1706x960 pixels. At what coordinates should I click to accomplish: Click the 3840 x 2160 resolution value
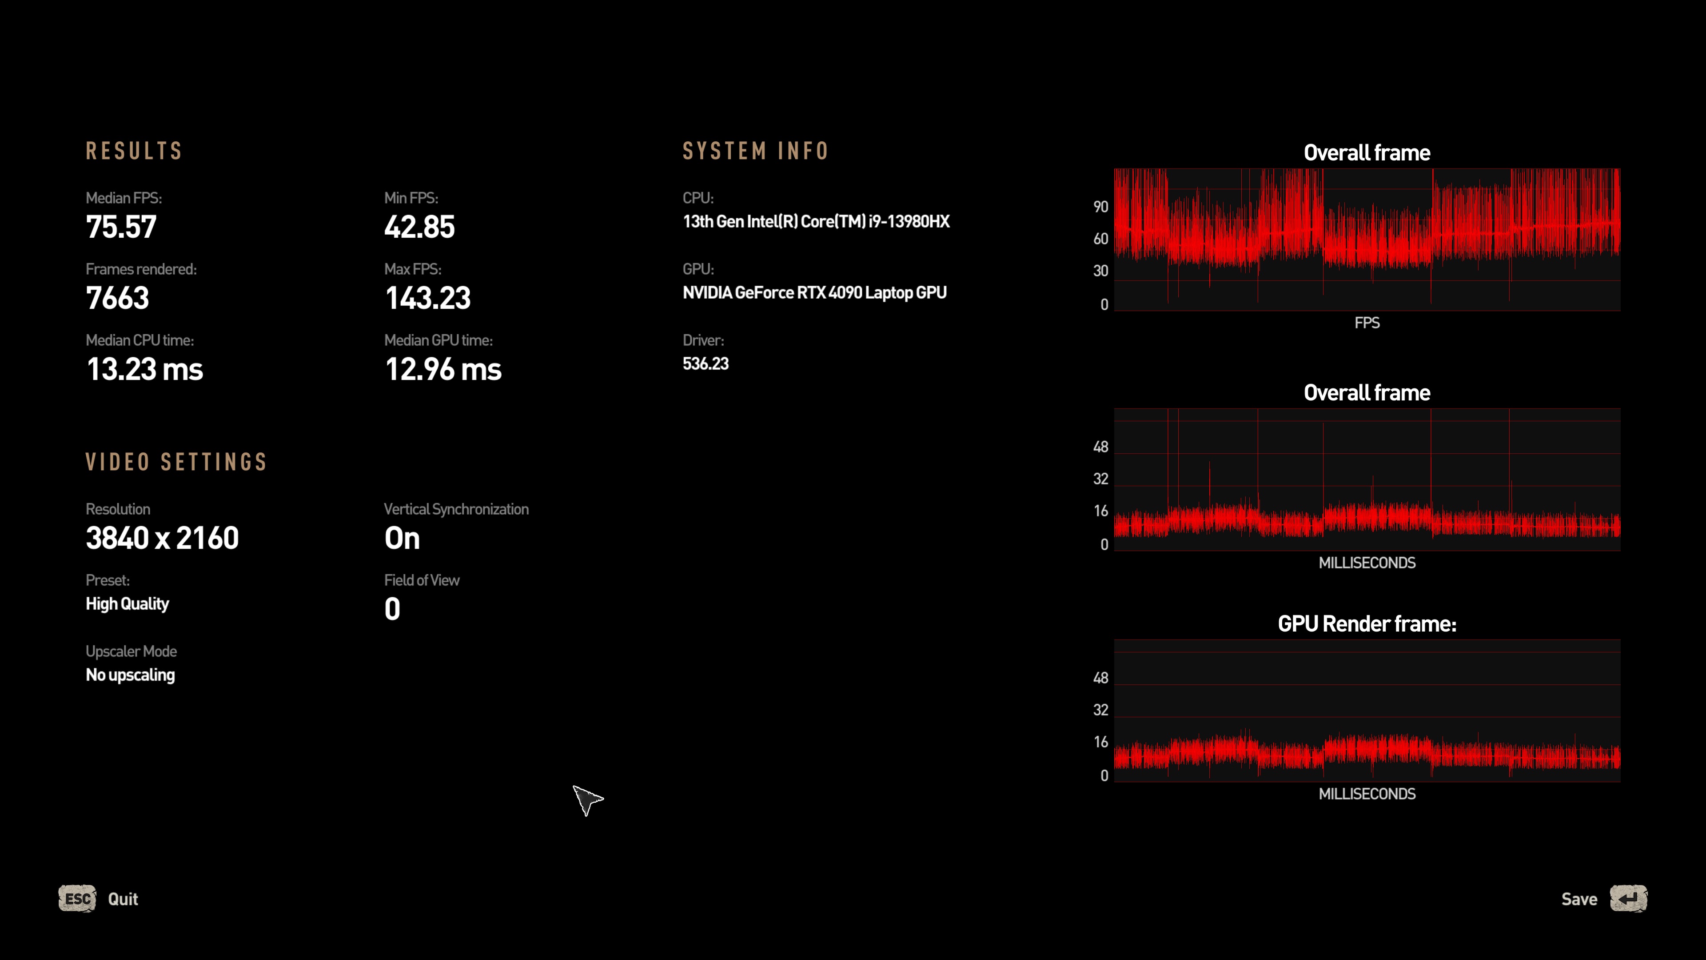[162, 538]
